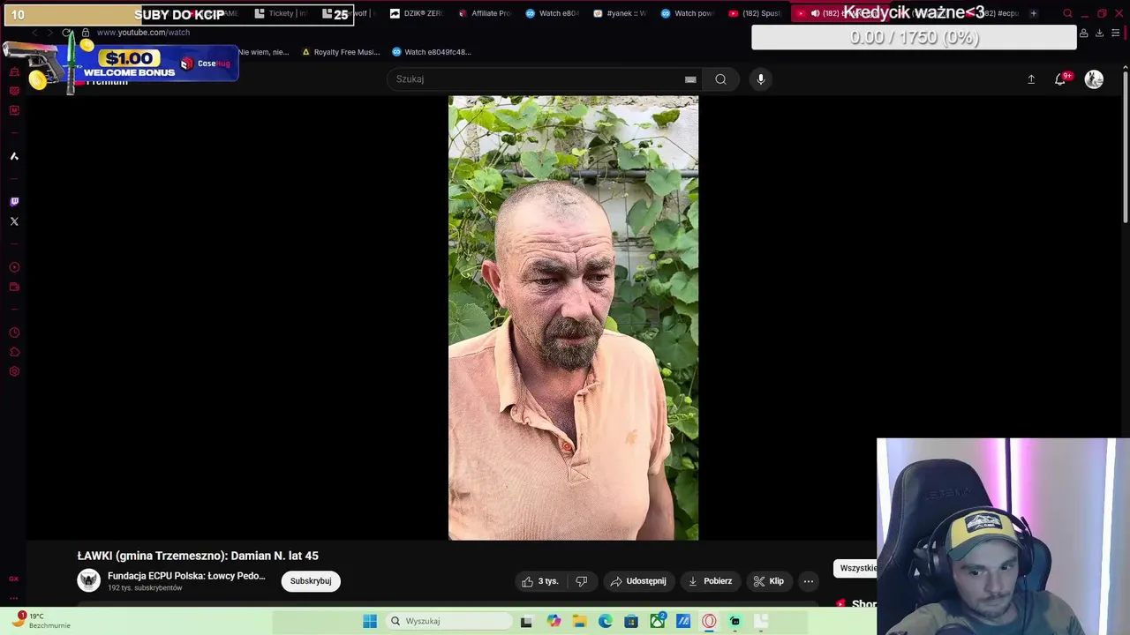Click the Windows taskbar Wyszukaj search box
Screen dimensions: 1130x635
[x=448, y=621]
